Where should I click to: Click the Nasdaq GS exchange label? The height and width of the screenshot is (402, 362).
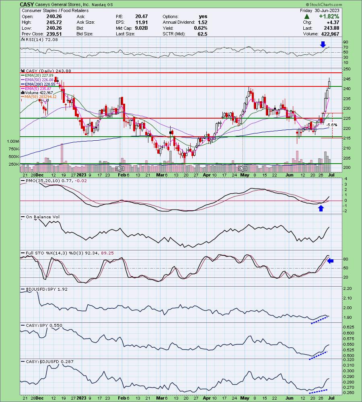click(102, 4)
